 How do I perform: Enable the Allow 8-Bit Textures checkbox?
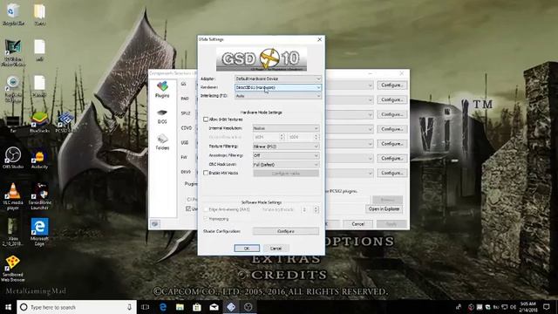pyautogui.click(x=206, y=119)
